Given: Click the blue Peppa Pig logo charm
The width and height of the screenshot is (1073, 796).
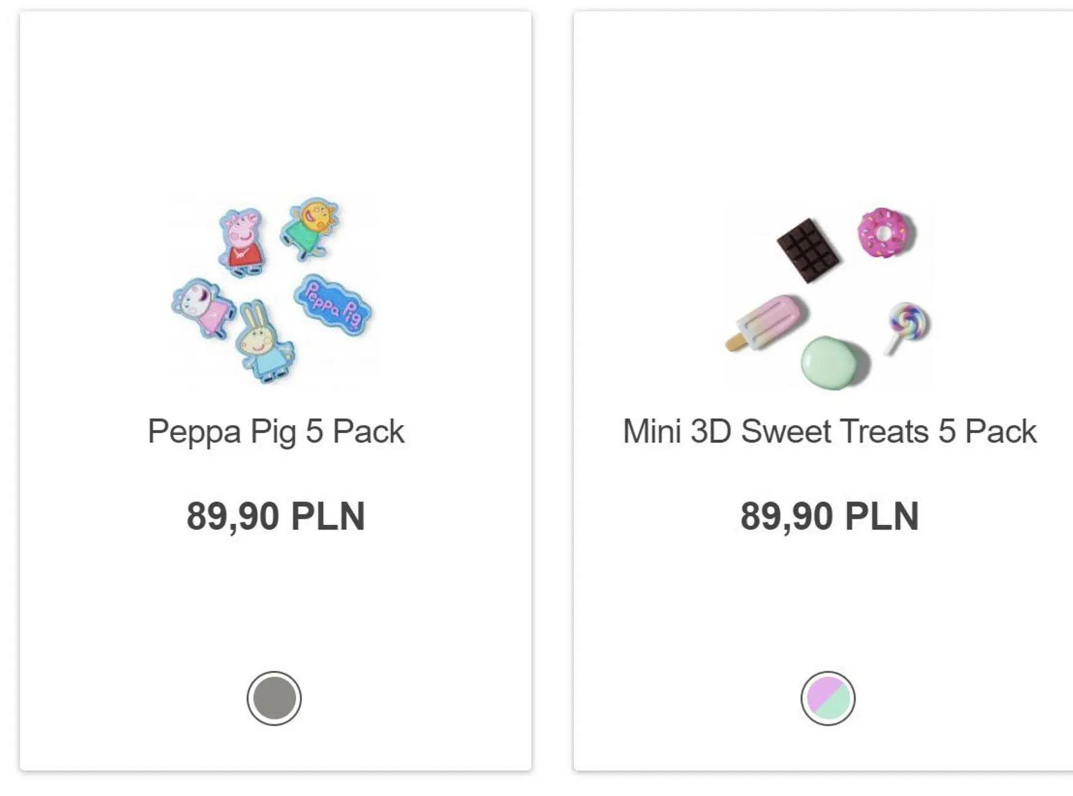Looking at the screenshot, I should pos(333,305).
